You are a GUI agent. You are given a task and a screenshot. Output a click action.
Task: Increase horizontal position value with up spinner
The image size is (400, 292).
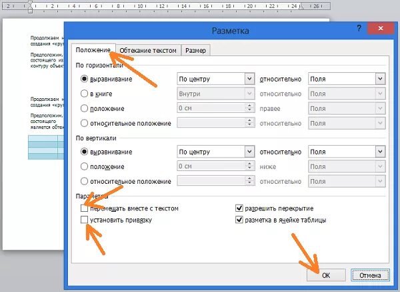tap(249, 106)
